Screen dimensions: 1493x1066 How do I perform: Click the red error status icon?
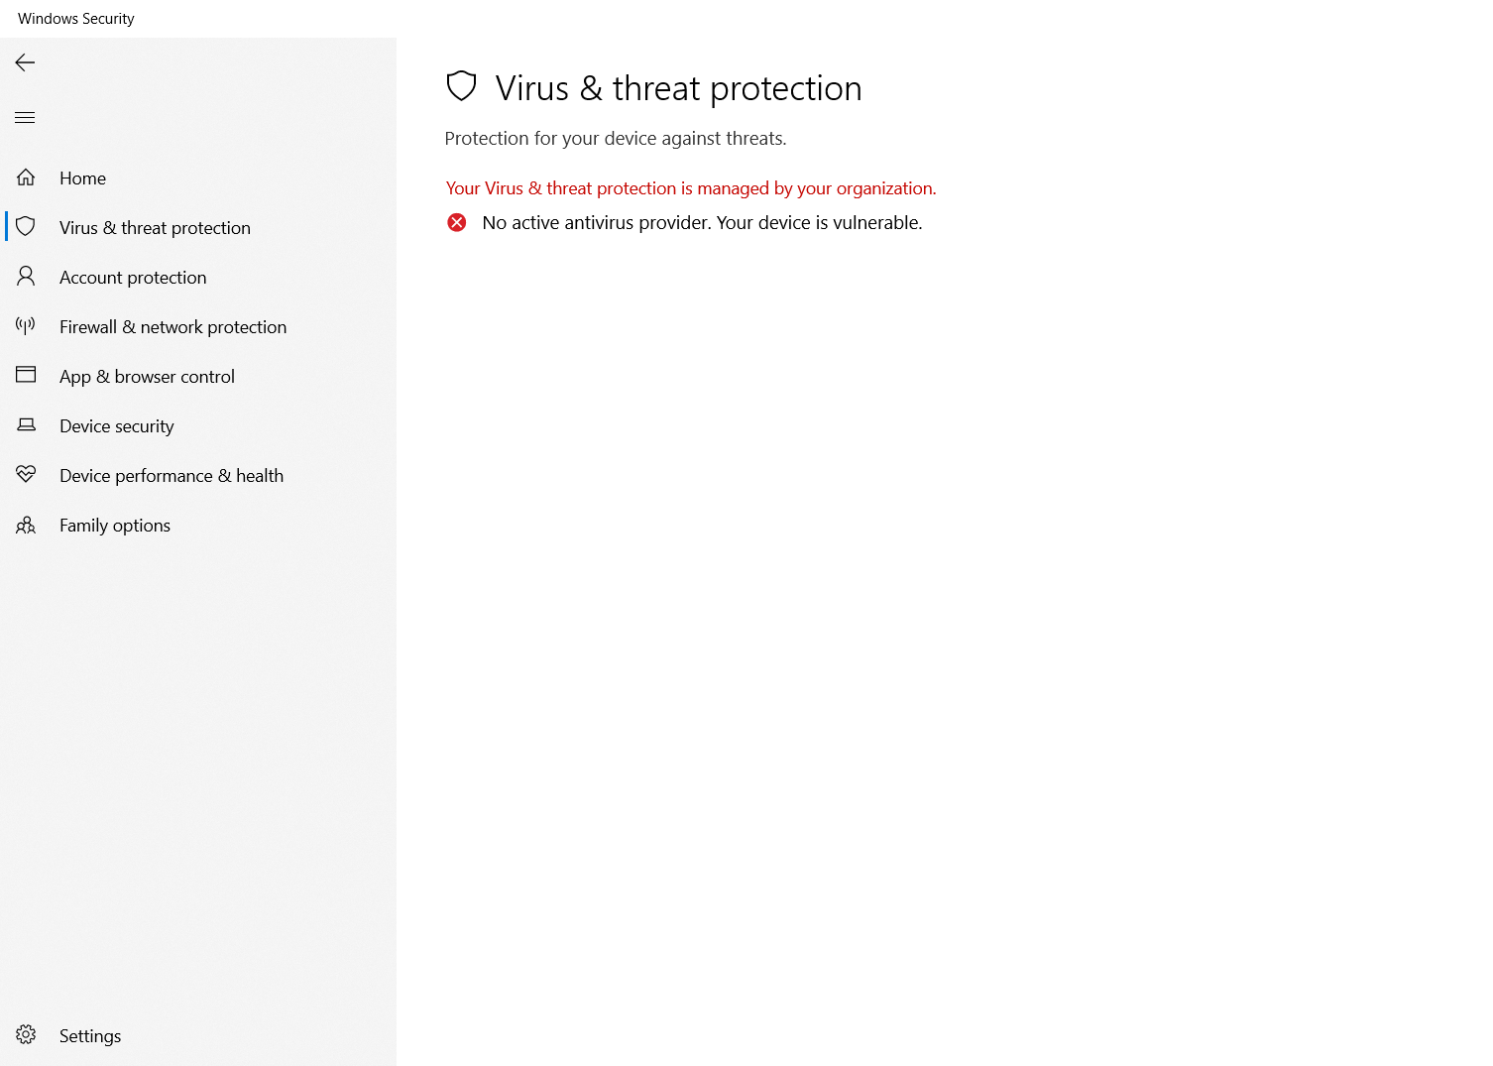point(457,222)
